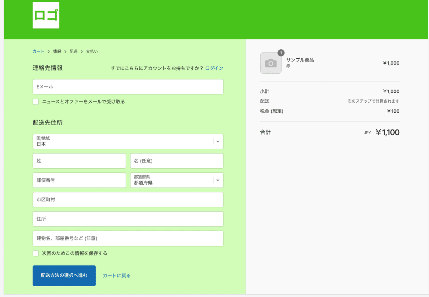Click the 税金 (想定) ¥100 value
The height and width of the screenshot is (297, 429).
pos(393,111)
